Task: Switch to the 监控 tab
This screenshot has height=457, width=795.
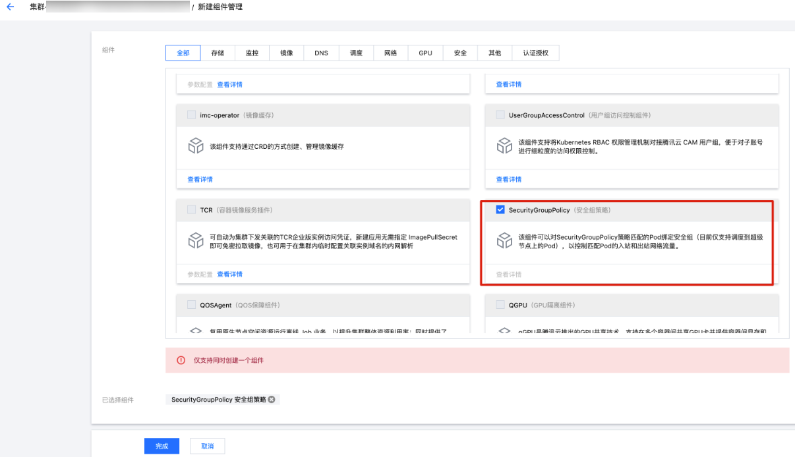Action: click(x=252, y=53)
